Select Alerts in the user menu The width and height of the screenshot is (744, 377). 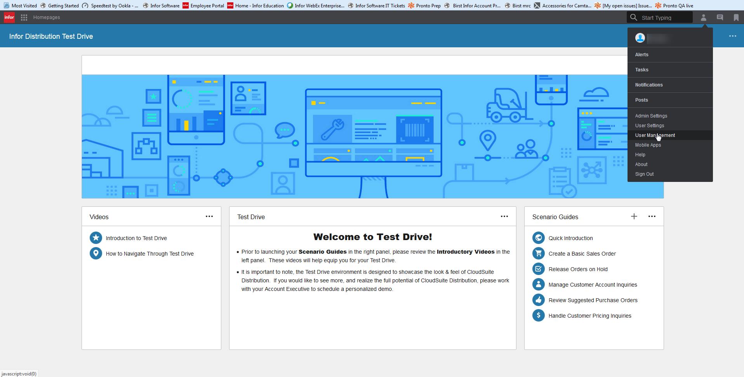pyautogui.click(x=670, y=55)
